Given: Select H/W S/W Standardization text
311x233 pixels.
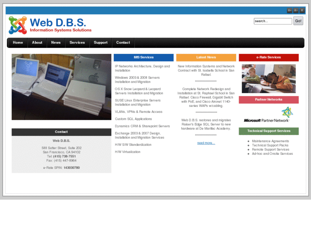Looking at the screenshot, I should (133, 145).
